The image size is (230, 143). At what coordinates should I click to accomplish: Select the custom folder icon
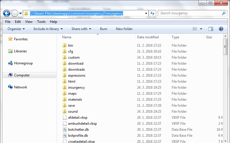(x=64, y=57)
